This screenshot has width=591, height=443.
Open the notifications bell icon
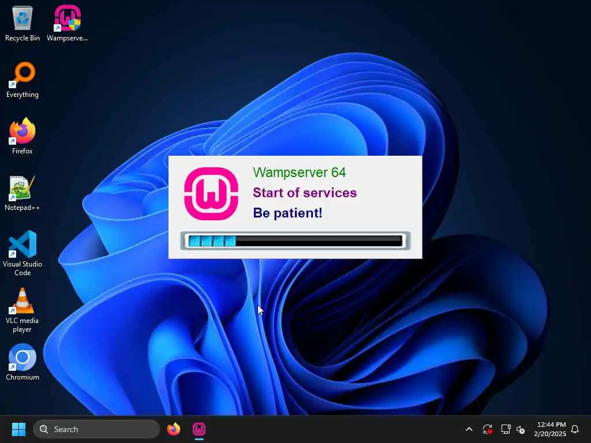click(575, 429)
